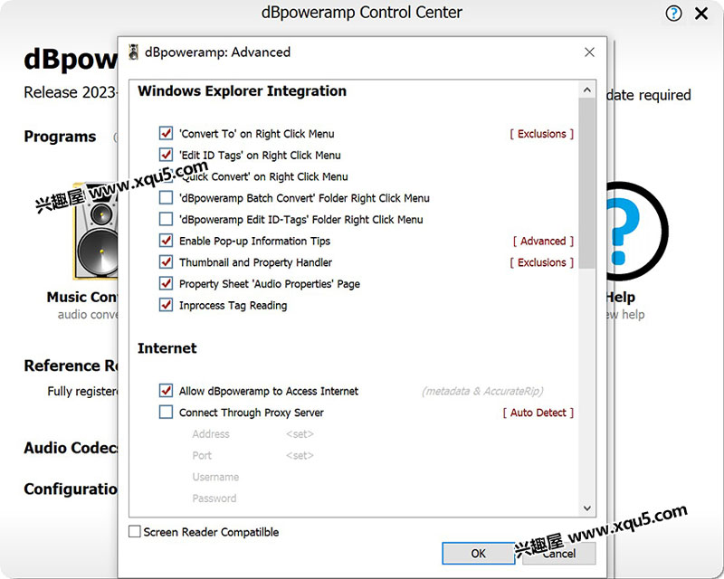
Task: Enable 'dBpoweramp Batch Convert' Folder Right Click Menu
Action: 166,197
